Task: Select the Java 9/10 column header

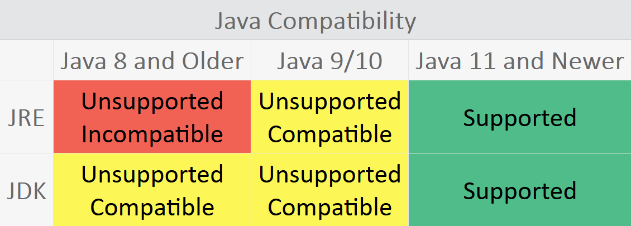Action: pyautogui.click(x=329, y=61)
